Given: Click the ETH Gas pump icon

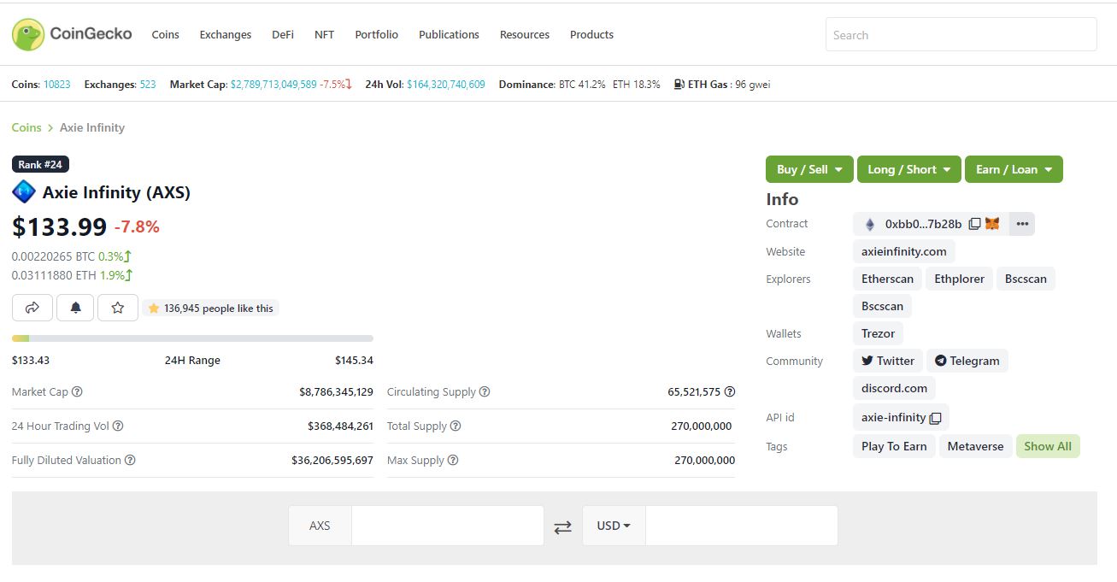Looking at the screenshot, I should (679, 84).
